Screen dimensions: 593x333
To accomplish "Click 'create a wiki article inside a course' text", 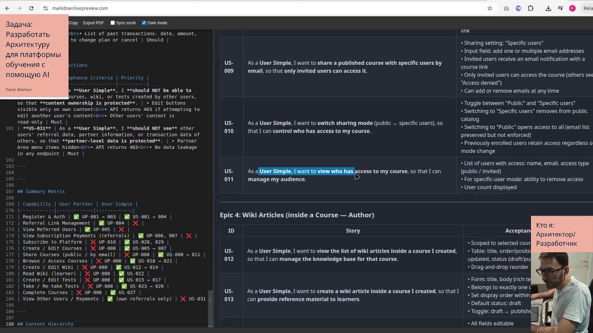I will pyautogui.click(x=376, y=291).
